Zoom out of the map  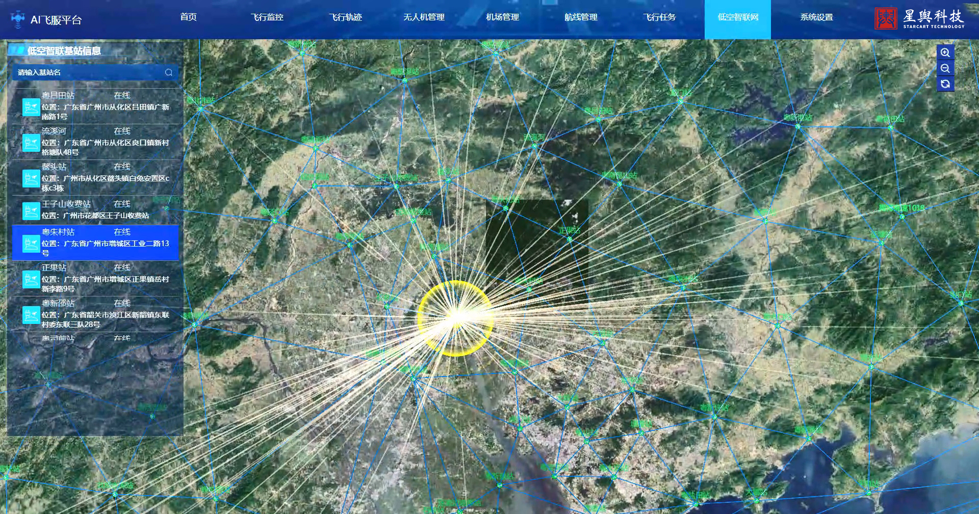tap(945, 68)
